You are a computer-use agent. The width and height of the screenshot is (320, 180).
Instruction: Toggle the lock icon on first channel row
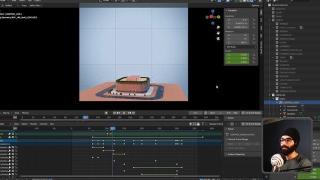click(x=16, y=134)
